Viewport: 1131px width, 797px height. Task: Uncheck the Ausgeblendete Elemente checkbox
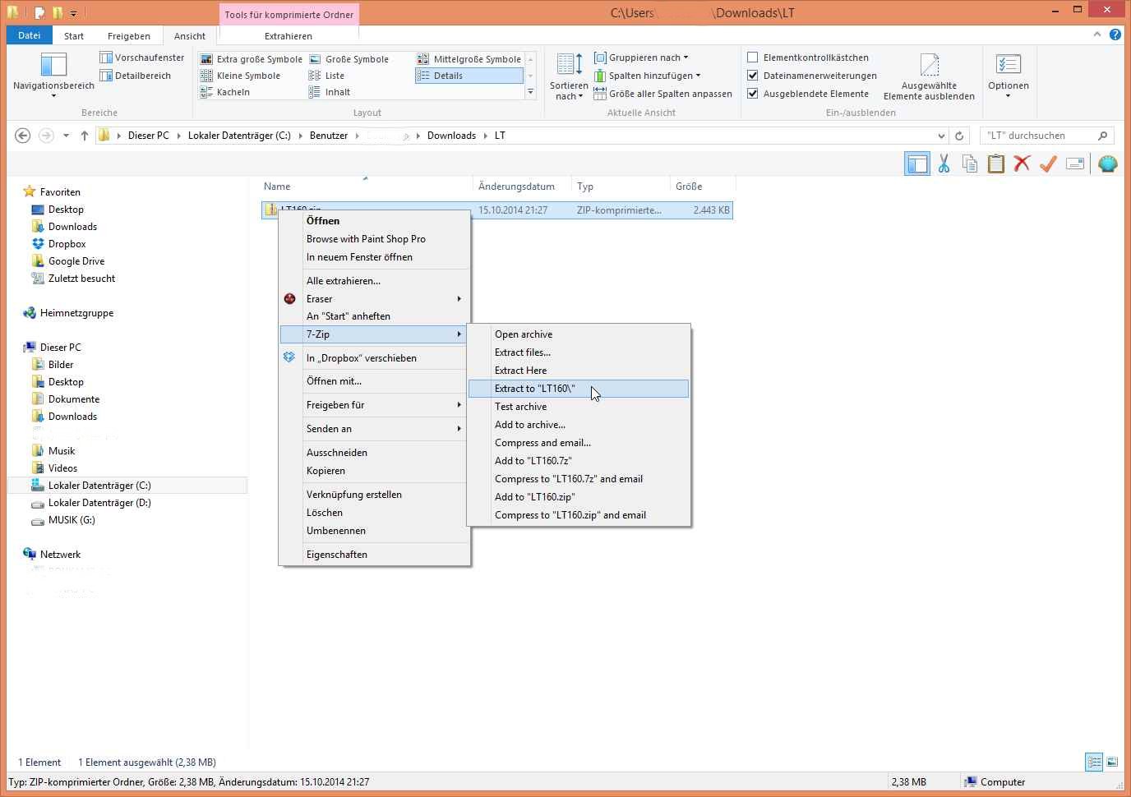pos(752,94)
